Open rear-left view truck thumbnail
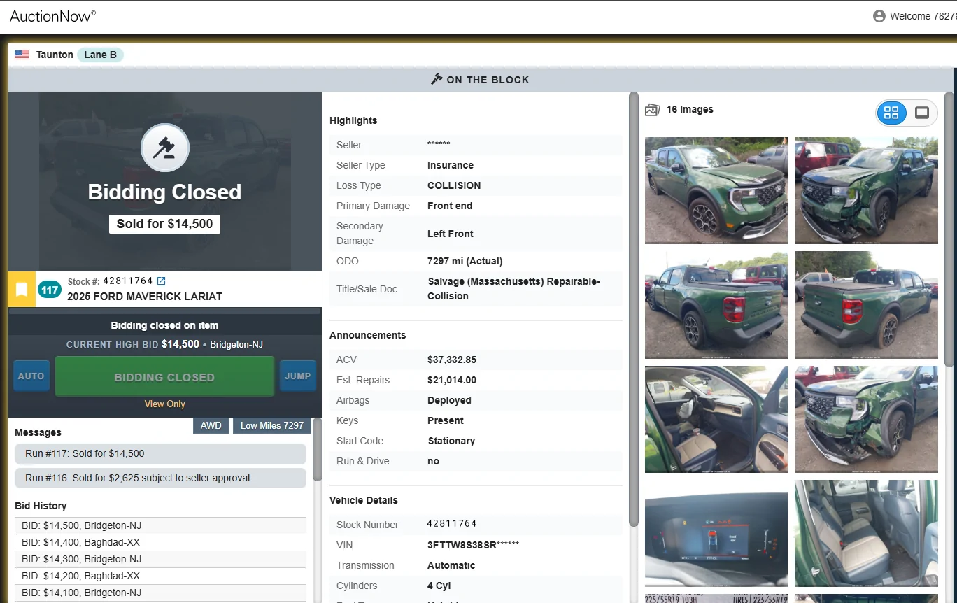Screen dimensions: 957x603 click(716, 305)
